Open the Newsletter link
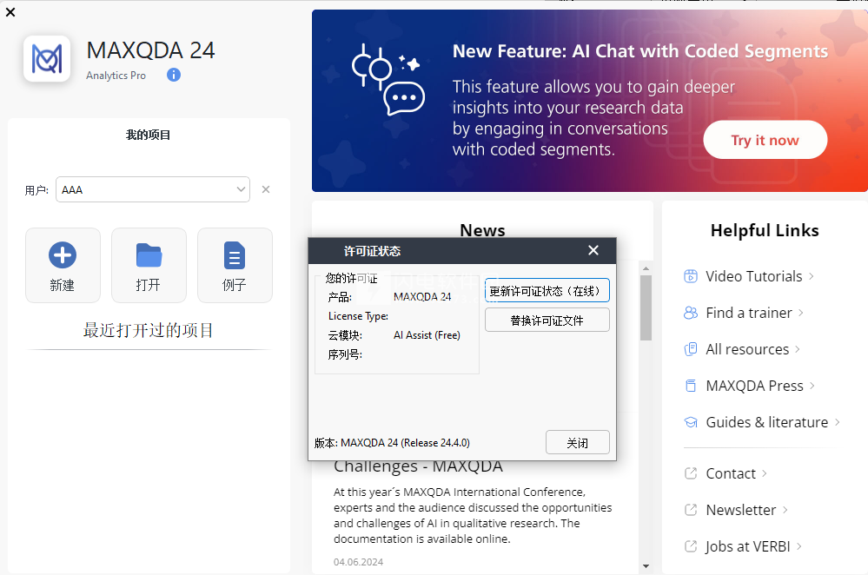Viewport: 868px width, 575px height. pos(741,510)
